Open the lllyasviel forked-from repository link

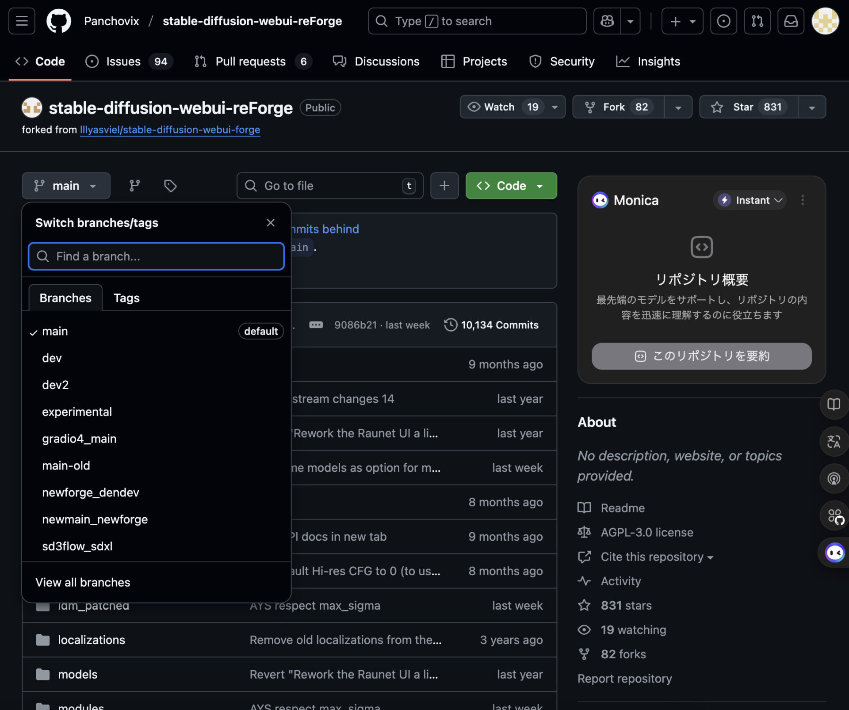[x=170, y=130]
